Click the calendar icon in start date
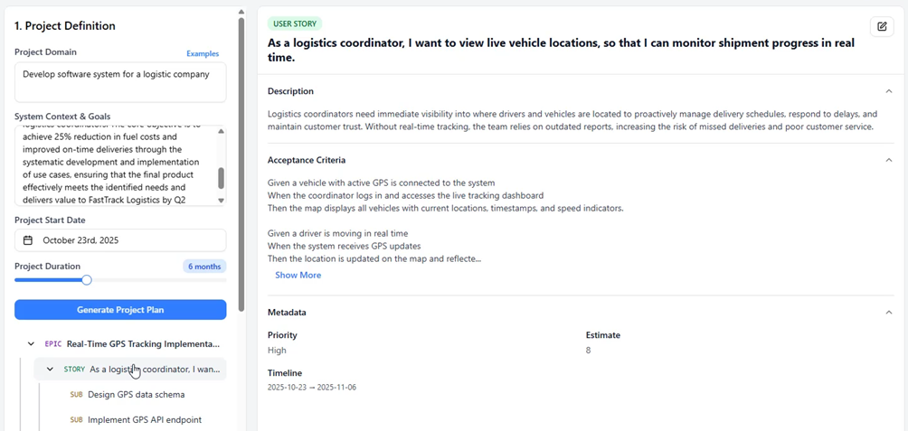Image resolution: width=908 pixels, height=431 pixels. tap(28, 240)
